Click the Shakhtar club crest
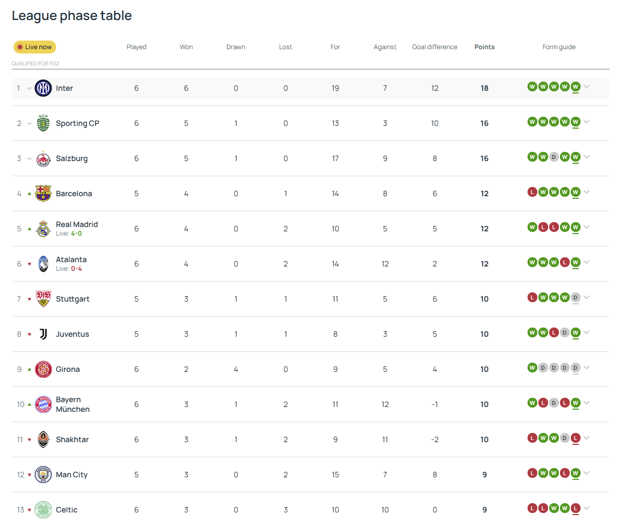The image size is (620, 527). click(x=43, y=439)
